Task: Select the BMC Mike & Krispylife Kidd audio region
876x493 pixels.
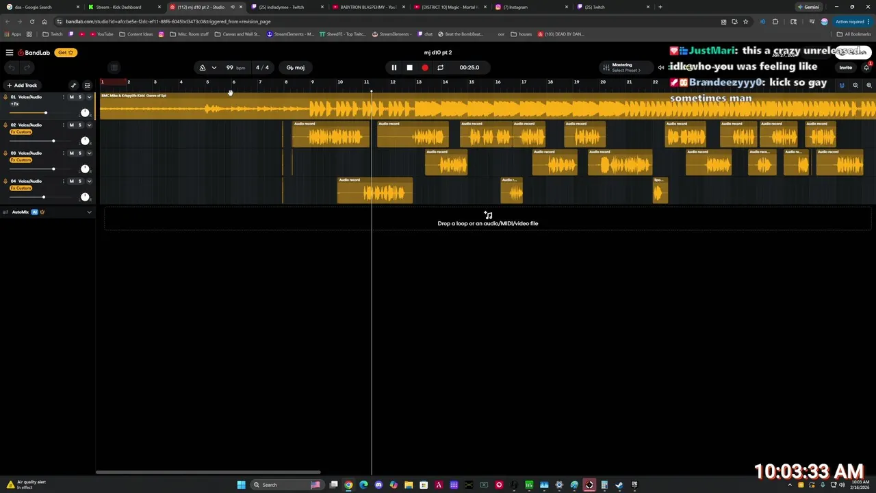Action: (487, 106)
